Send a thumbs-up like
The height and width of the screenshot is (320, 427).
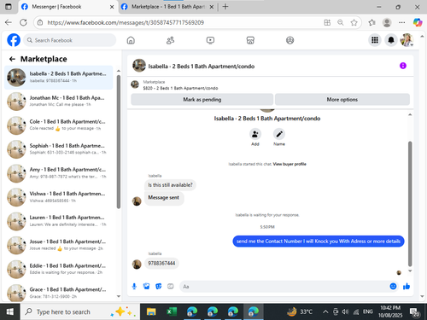tap(407, 286)
